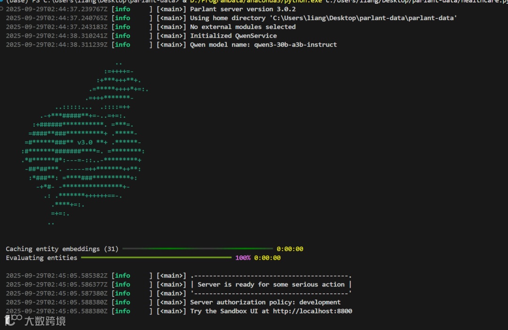The height and width of the screenshot is (330, 508).
Task: Click the Evaluating entities progress bar
Action: point(156,258)
